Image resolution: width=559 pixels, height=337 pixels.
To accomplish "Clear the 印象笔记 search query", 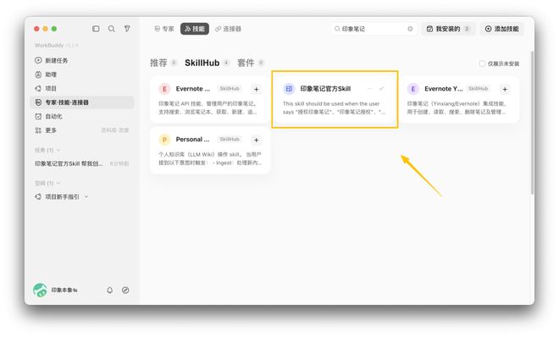I will (x=410, y=29).
